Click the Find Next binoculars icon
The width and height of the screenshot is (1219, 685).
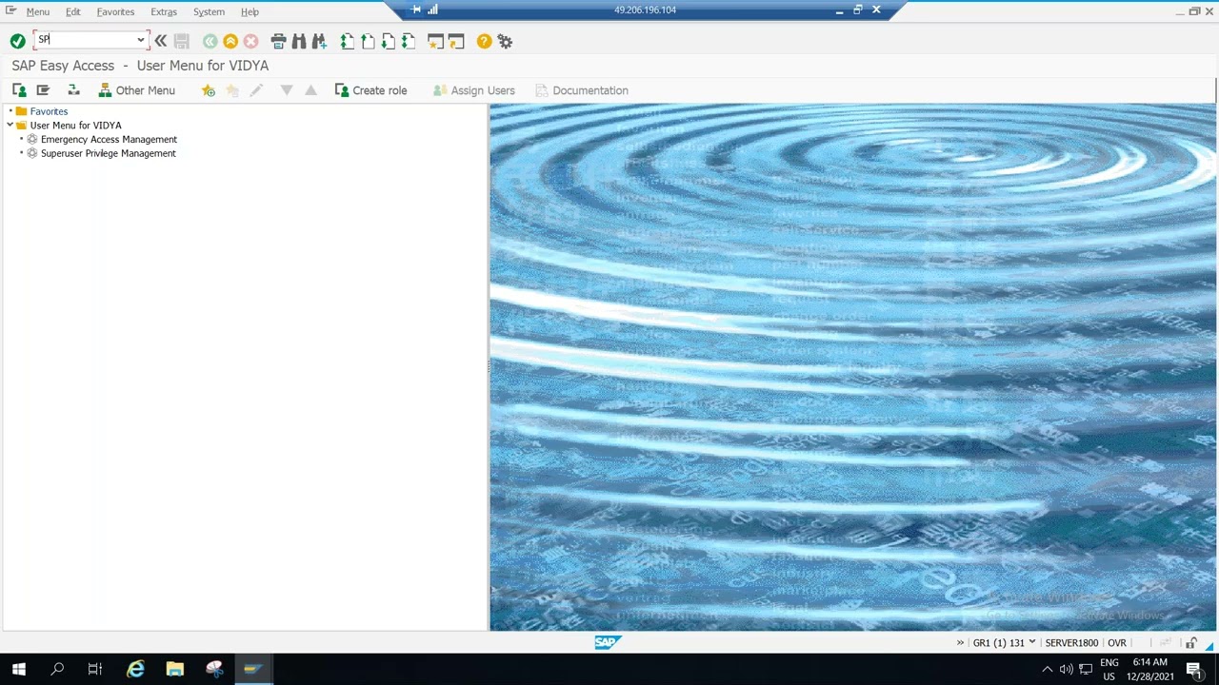(319, 41)
